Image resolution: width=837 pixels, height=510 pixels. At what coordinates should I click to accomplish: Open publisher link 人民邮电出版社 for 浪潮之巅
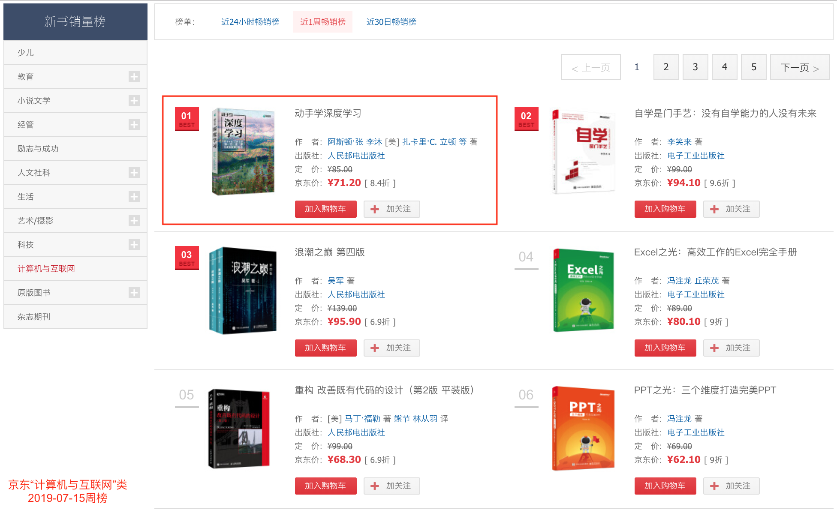point(356,294)
